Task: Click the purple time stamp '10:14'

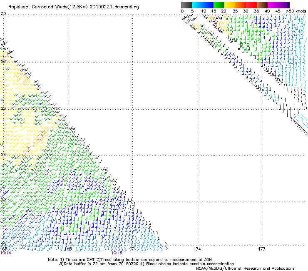Action: (x=6, y=253)
